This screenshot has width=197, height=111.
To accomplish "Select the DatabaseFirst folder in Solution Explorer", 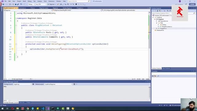I will [x=160, y=30].
